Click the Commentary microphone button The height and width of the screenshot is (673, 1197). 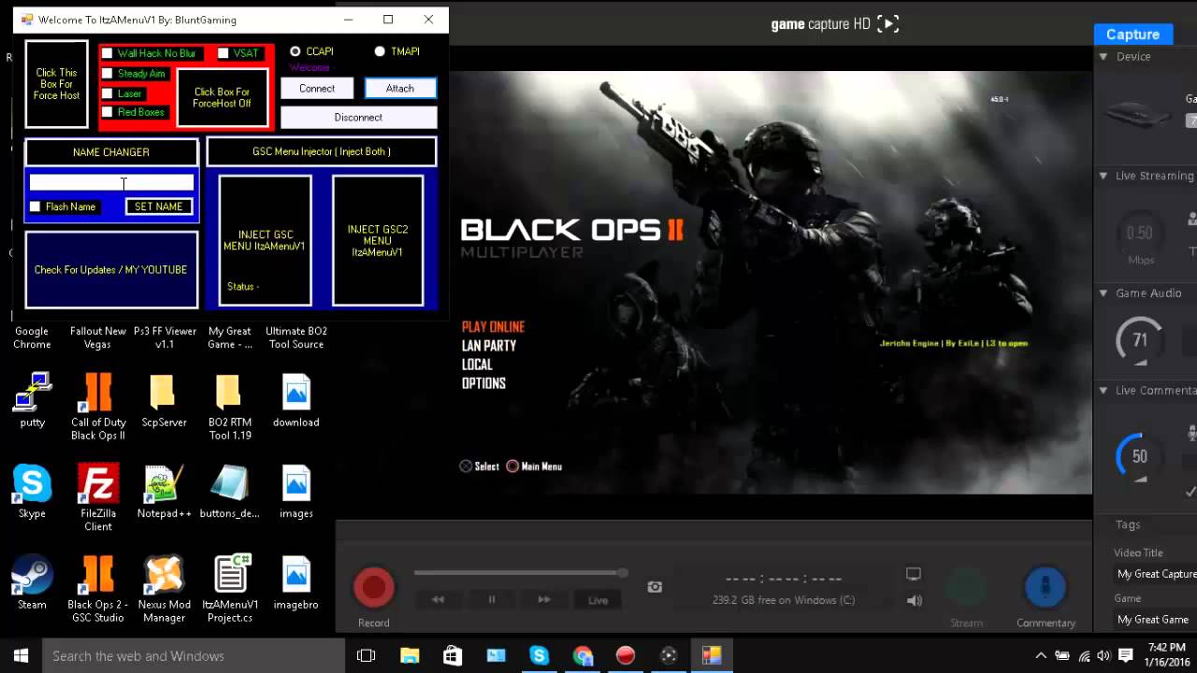click(1046, 587)
